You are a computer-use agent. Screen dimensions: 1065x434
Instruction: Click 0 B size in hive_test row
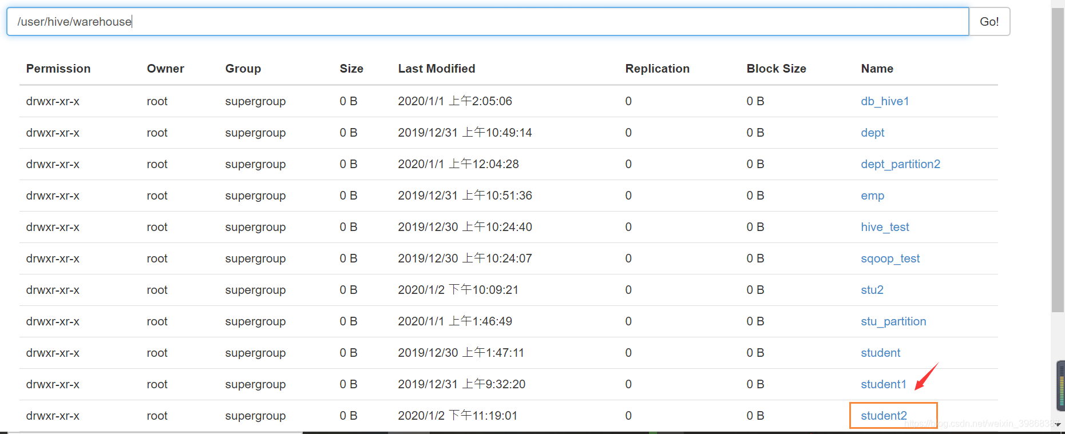(x=349, y=227)
